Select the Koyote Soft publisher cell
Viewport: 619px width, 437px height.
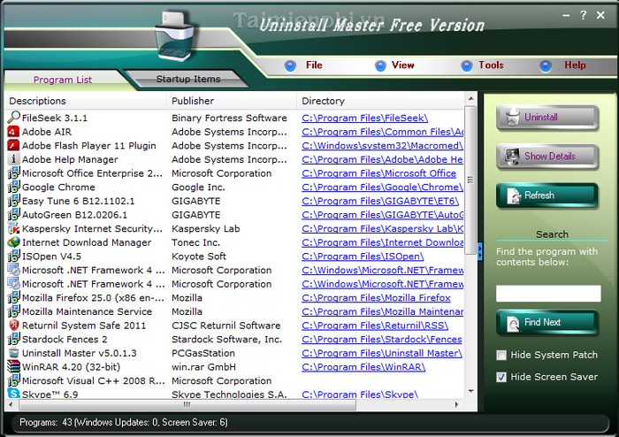click(199, 257)
